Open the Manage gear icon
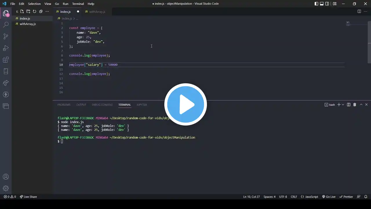The width and height of the screenshot is (371, 209). click(6, 188)
